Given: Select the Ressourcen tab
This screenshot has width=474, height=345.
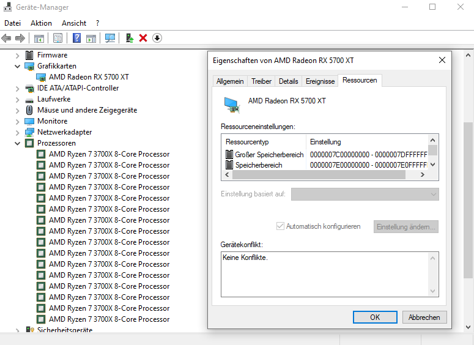Looking at the screenshot, I should coord(360,80).
